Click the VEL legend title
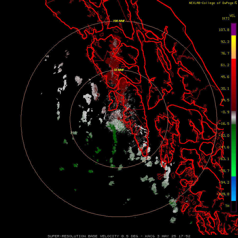Image resolution: width=238 pixels, height=238 pixels. pyautogui.click(x=232, y=16)
